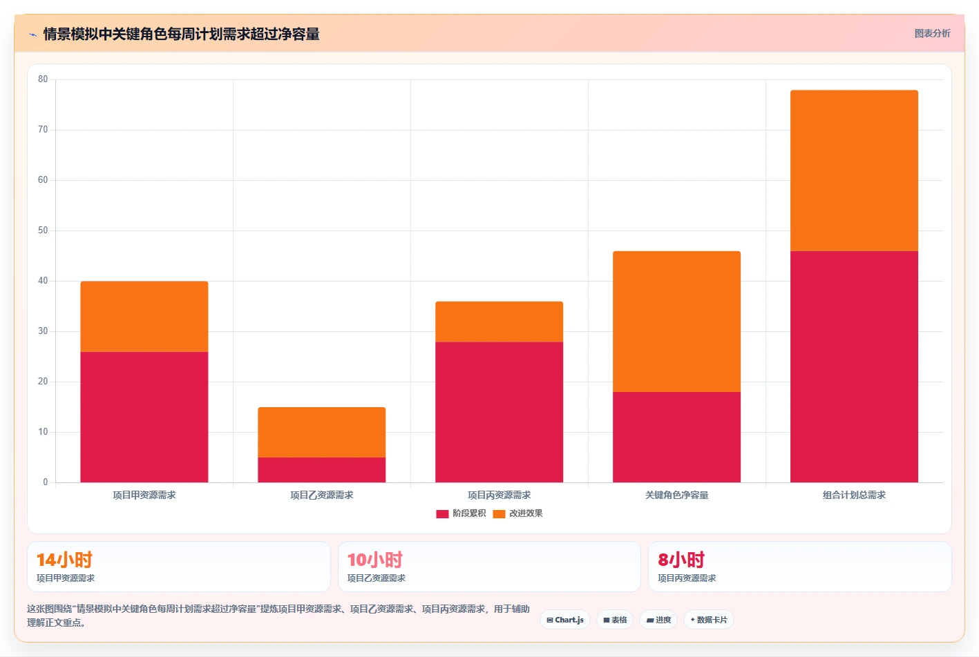Click the 进度 tag
The width and height of the screenshot is (979, 657).
(x=658, y=620)
